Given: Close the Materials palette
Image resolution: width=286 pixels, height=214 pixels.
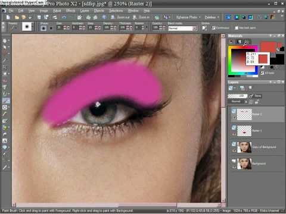Looking at the screenshot, I should pos(283,36).
